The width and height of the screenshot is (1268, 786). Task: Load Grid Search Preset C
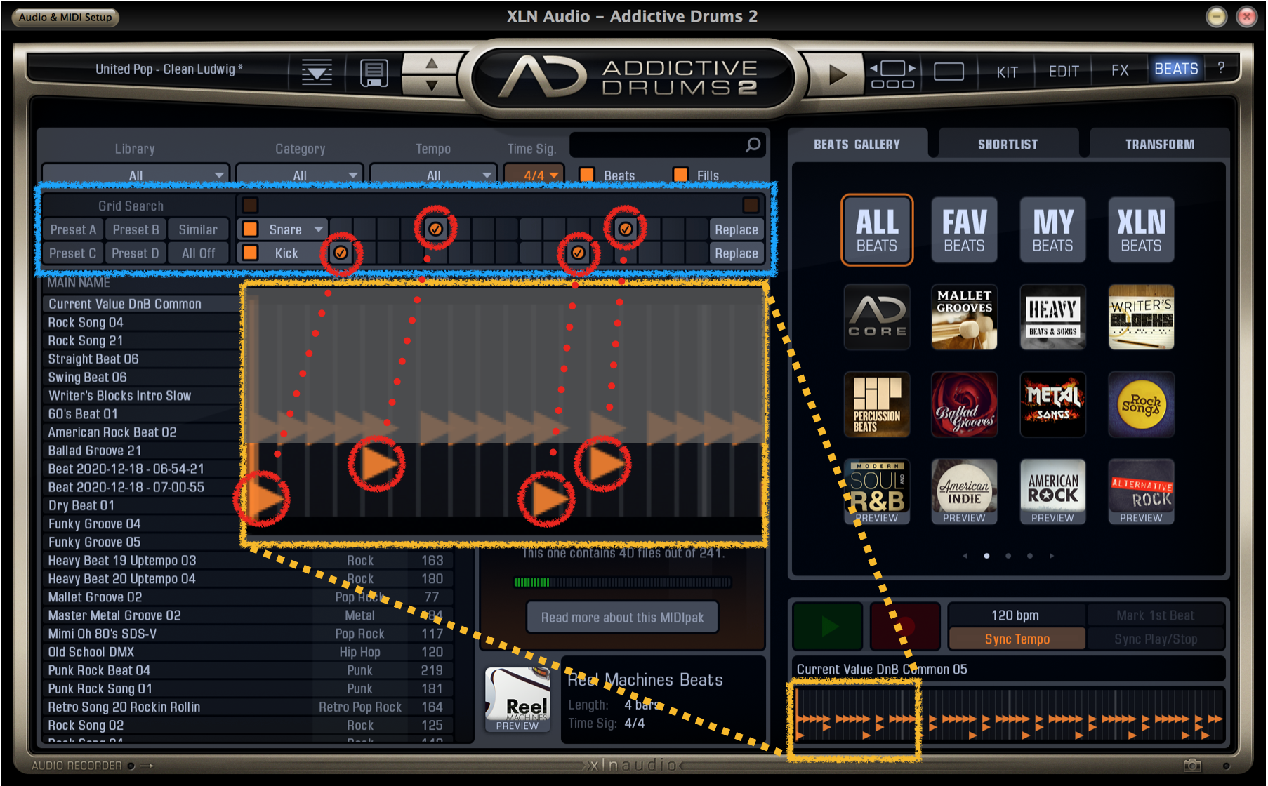click(x=73, y=253)
